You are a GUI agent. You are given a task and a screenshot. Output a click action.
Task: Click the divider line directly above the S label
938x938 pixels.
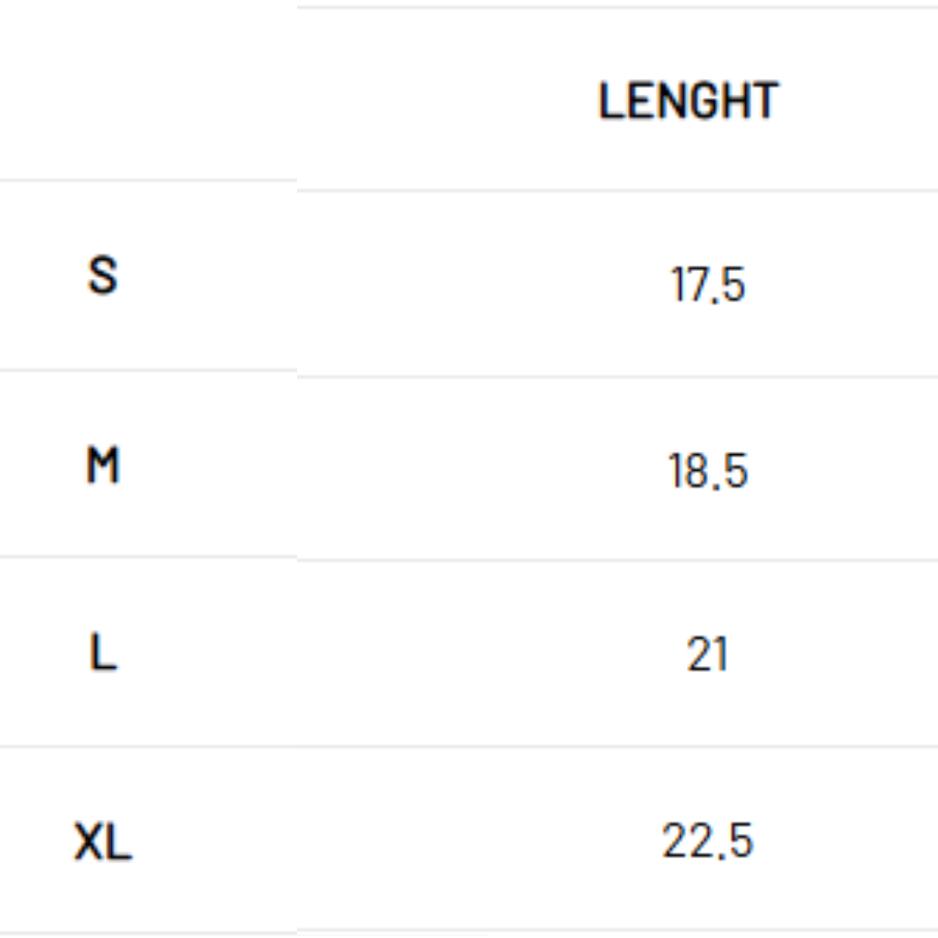coord(148,181)
